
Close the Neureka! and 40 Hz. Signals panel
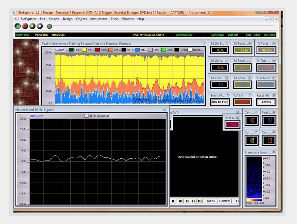(x=165, y=110)
